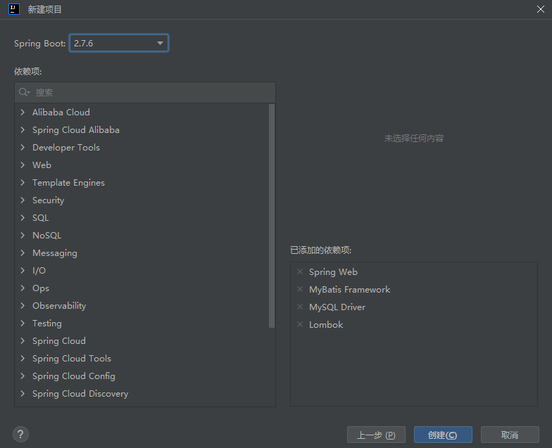
Task: Select MySQL Driver in added dependencies
Action: coord(337,307)
